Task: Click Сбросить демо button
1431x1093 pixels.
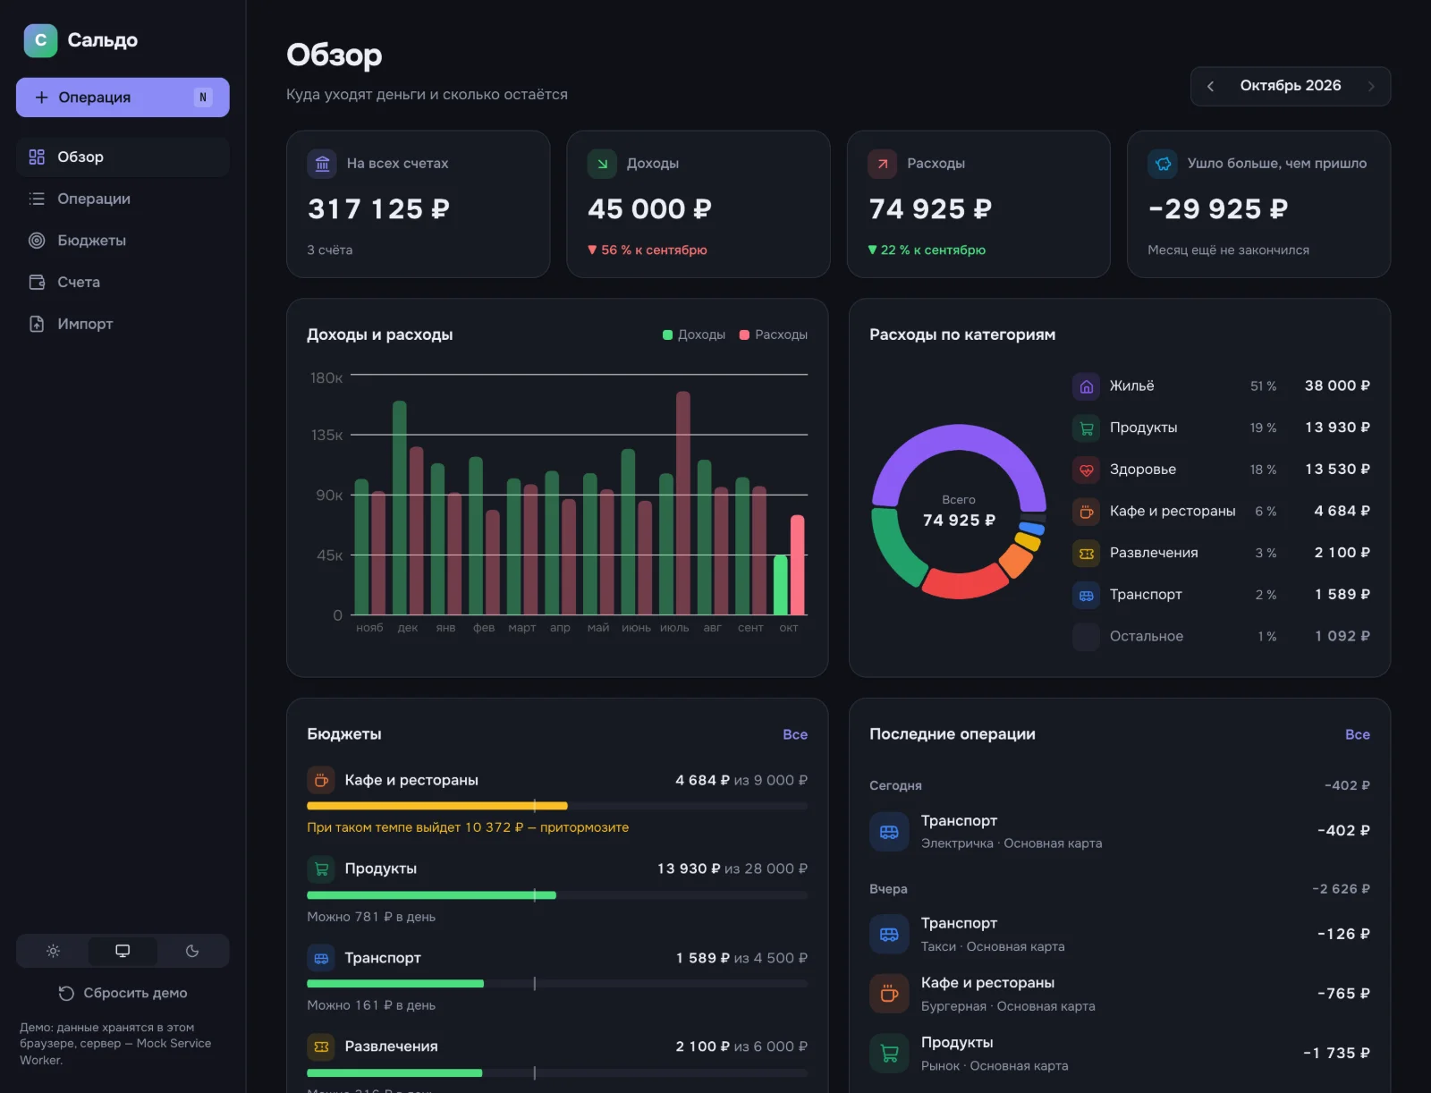Action: pos(123,993)
